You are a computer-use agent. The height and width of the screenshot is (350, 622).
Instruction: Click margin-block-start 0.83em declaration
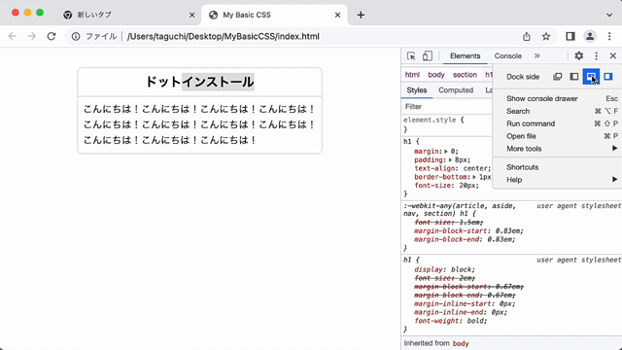468,231
